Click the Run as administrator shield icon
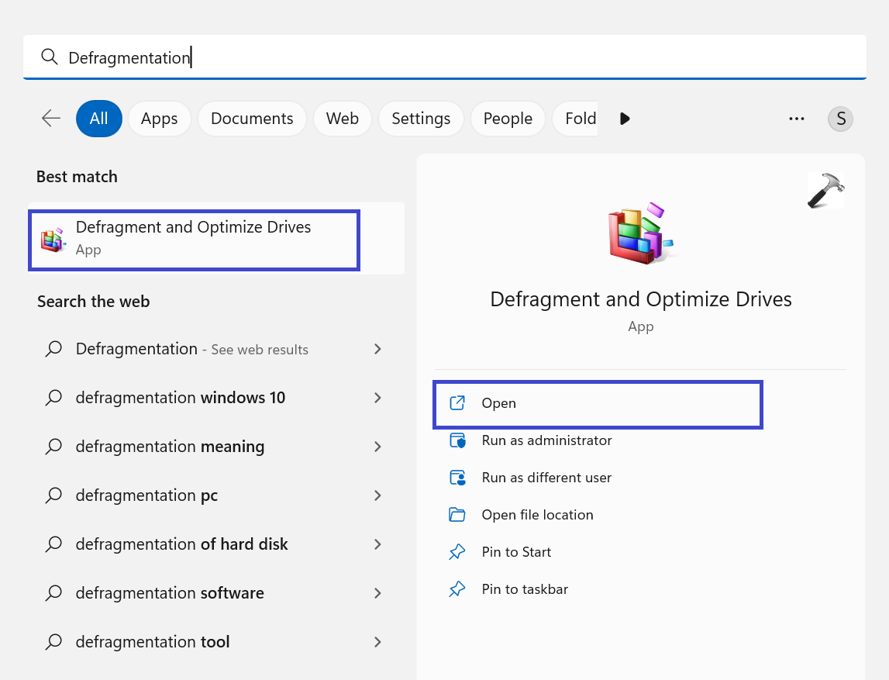 click(457, 440)
